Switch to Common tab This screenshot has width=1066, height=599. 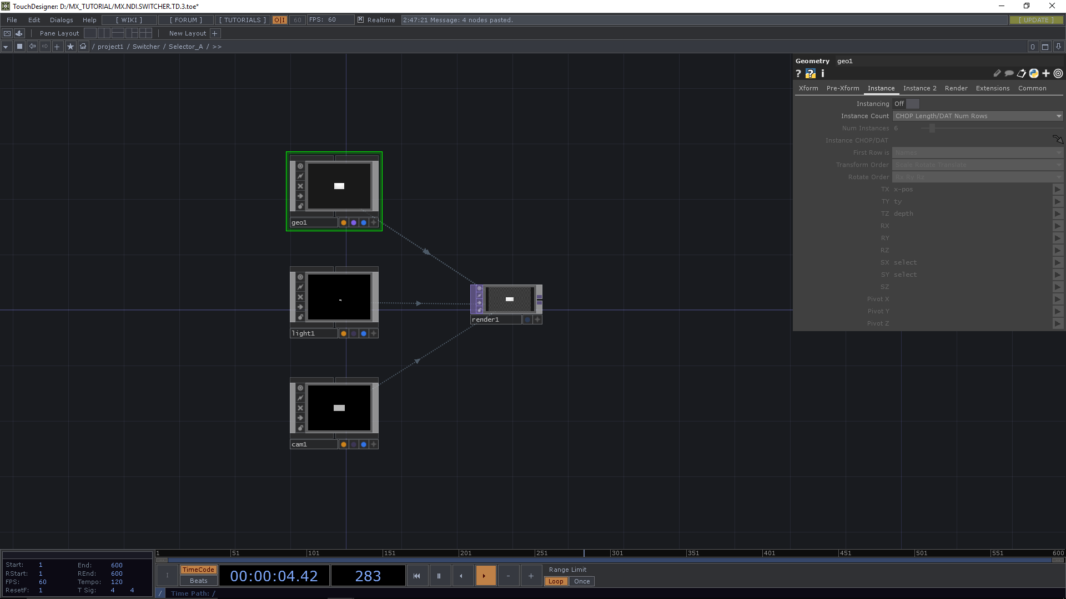pos(1032,88)
